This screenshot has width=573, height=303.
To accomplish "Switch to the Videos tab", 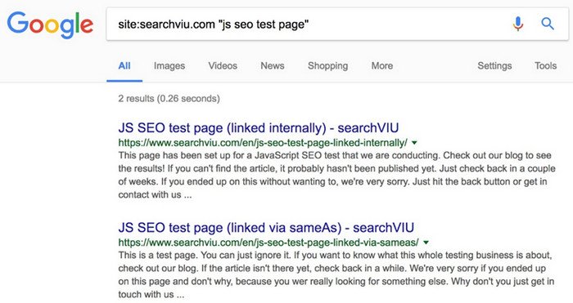I will click(x=223, y=66).
